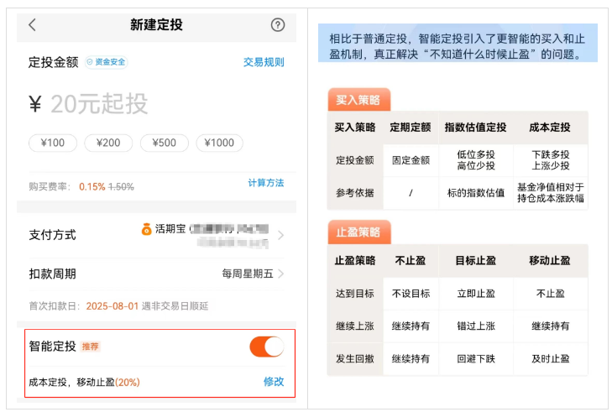This screenshot has height=412, width=612.
Task: Open the help question mark icon
Action: pos(278,25)
